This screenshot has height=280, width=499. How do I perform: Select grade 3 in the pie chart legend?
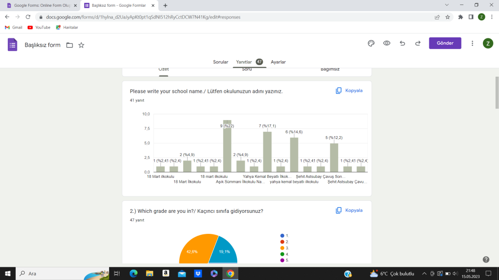pyautogui.click(x=286, y=248)
